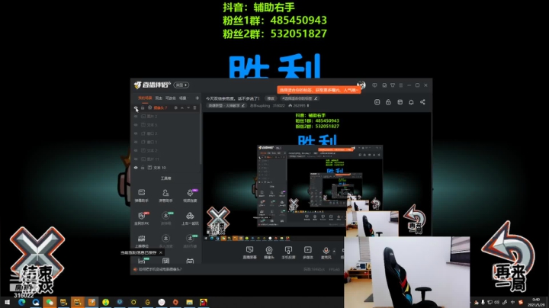Toggle visibility of the 文本 2 layer
The height and width of the screenshot is (308, 549).
pyautogui.click(x=136, y=150)
